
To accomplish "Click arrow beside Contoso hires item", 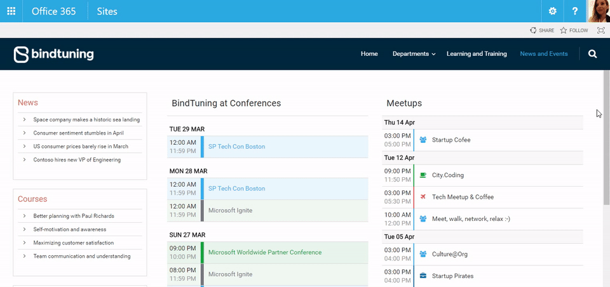I will tap(24, 159).
